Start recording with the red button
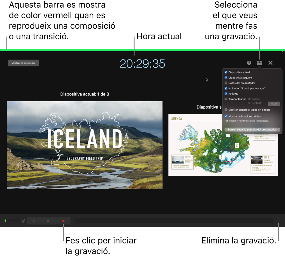The width and height of the screenshot is (285, 259). [x=63, y=221]
